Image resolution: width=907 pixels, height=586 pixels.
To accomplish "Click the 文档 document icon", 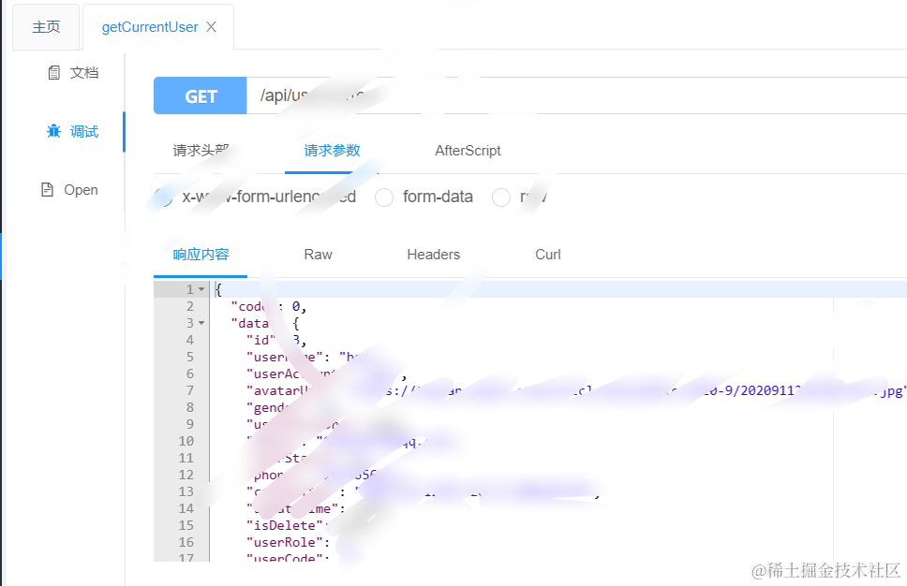I will [x=53, y=73].
